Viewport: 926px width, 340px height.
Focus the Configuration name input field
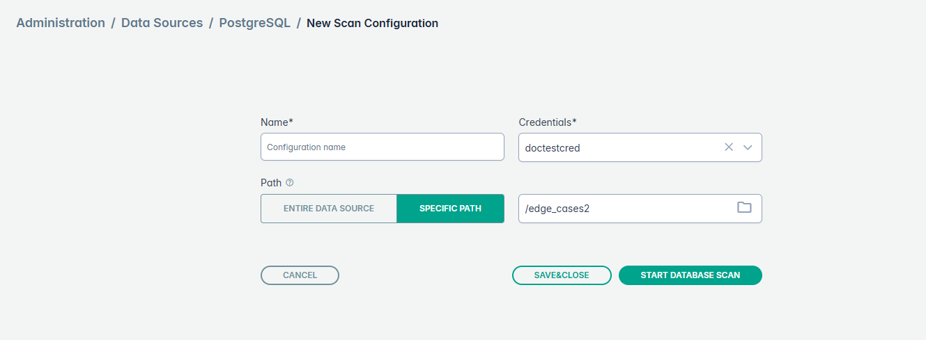tap(382, 147)
